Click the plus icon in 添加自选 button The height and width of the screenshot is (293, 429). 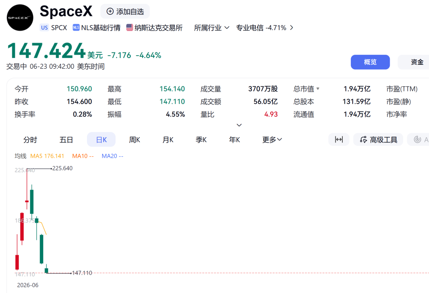tap(110, 12)
